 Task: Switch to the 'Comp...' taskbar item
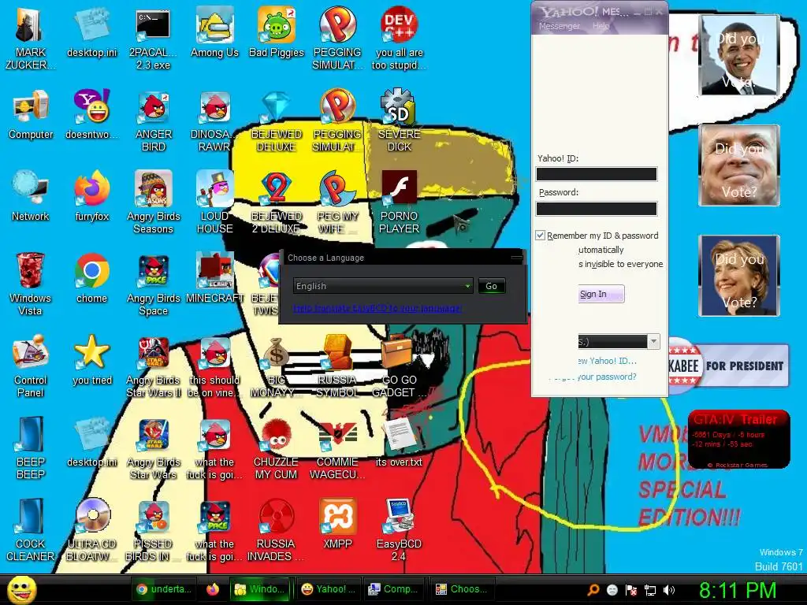coord(394,589)
